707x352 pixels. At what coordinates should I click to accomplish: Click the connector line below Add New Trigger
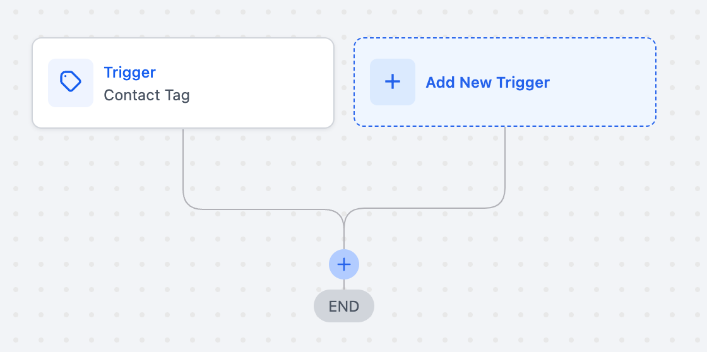click(505, 164)
